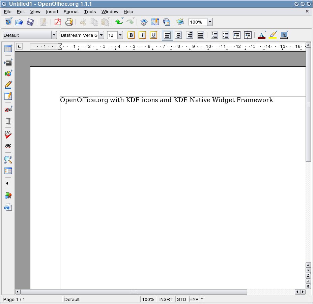Open the 100% zoom dropdown
This screenshot has width=313, height=304.
210,22
